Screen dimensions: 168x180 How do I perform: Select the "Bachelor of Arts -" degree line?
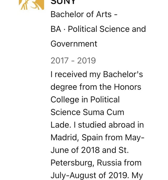click(84, 14)
